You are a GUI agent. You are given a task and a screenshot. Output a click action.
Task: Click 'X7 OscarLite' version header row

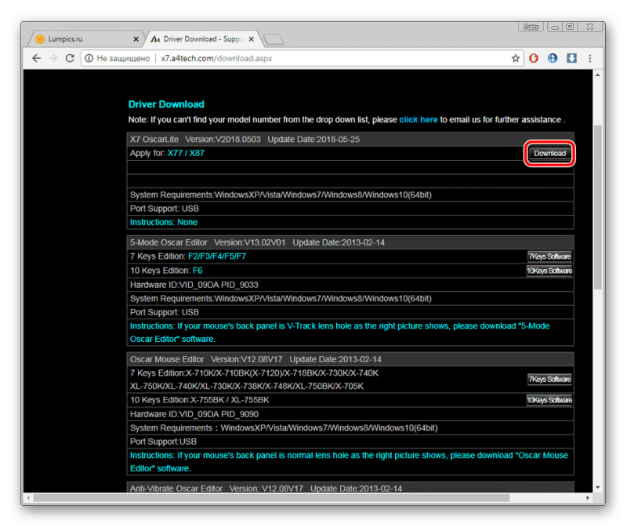(350, 140)
